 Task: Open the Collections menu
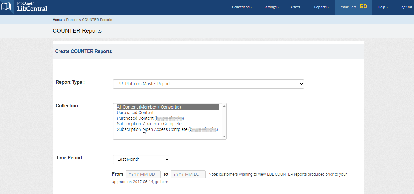[242, 7]
